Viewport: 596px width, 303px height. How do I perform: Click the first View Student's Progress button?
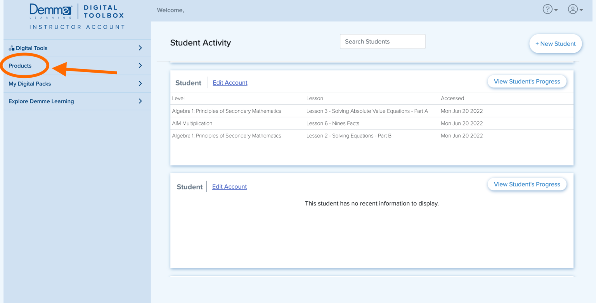pyautogui.click(x=527, y=81)
